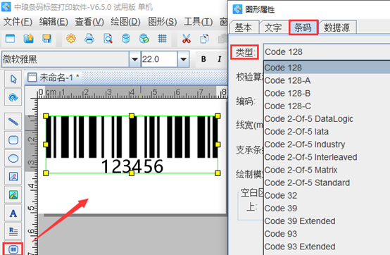Viewport: 390px width, 255px height.
Task: Select the rounded rectangle tool
Action: click(13, 140)
